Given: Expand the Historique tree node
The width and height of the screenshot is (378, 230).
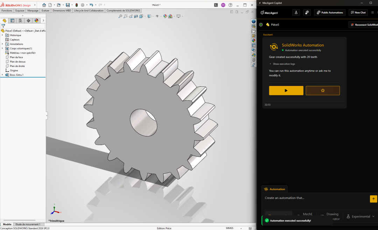Looking at the screenshot, I should point(2,35).
